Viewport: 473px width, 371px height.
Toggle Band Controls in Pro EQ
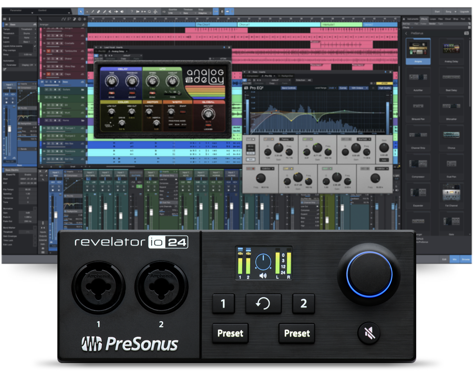[x=289, y=88]
